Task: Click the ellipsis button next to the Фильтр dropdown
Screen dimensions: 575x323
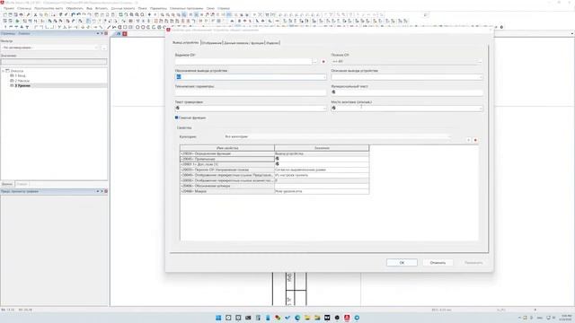Action: [104, 48]
